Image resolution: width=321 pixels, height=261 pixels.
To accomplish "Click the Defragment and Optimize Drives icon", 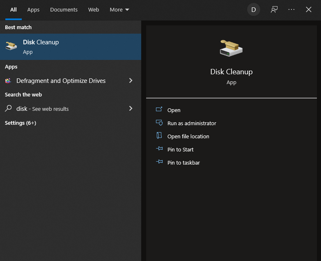I will coord(8,81).
